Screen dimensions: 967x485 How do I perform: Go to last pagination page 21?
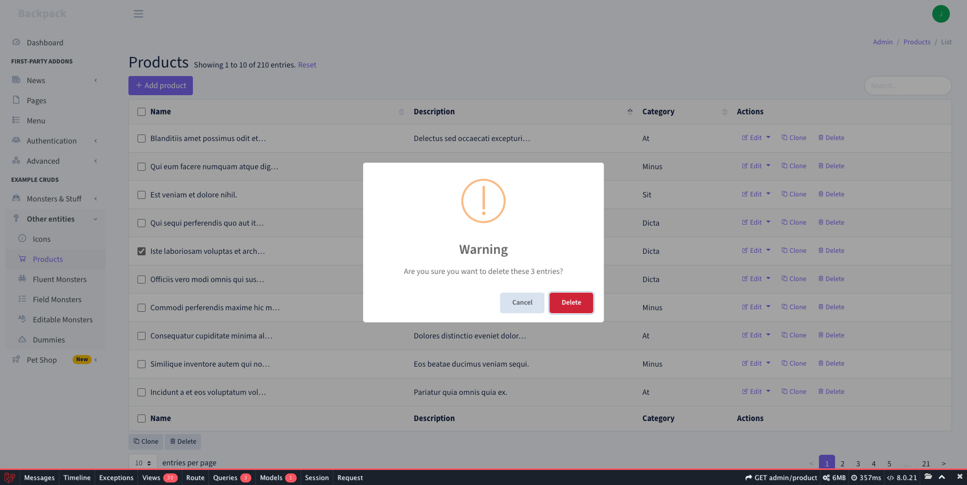click(926, 463)
